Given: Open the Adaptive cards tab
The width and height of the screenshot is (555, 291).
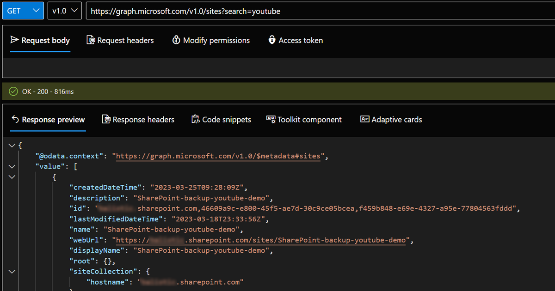Looking at the screenshot, I should click(x=391, y=120).
